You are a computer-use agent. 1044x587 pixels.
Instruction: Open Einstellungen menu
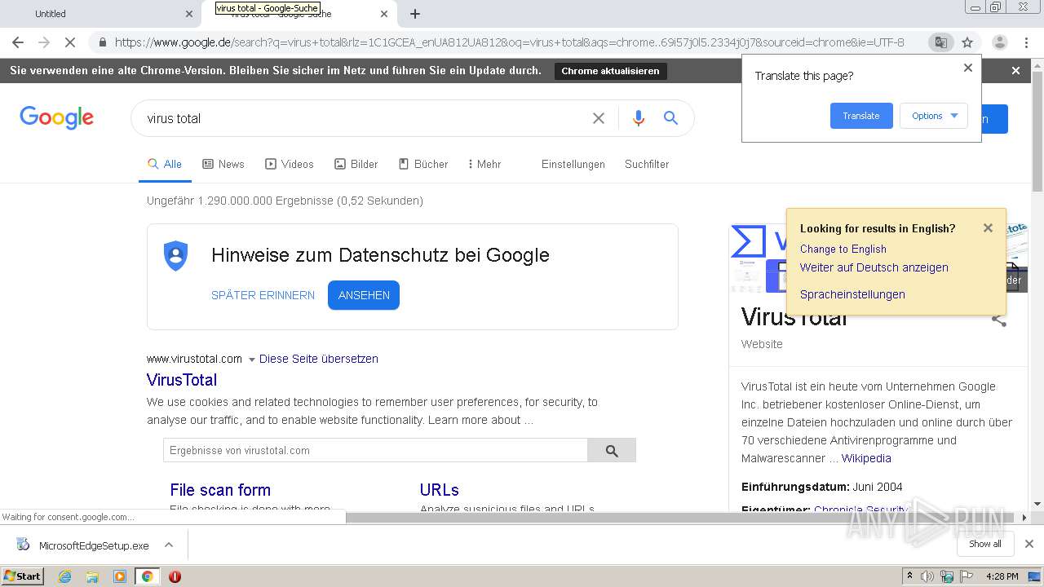pos(573,164)
